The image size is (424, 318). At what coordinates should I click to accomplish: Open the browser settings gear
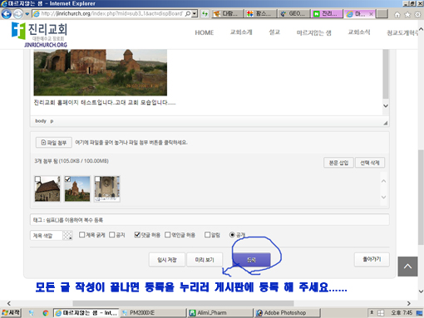click(417, 15)
